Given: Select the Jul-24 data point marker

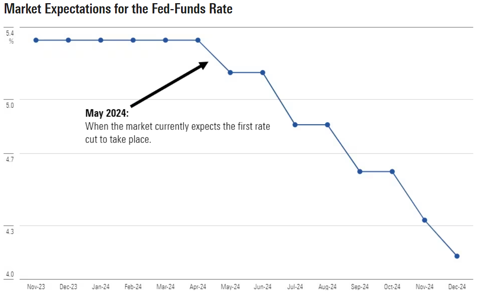Looking at the screenshot, I should tap(295, 125).
